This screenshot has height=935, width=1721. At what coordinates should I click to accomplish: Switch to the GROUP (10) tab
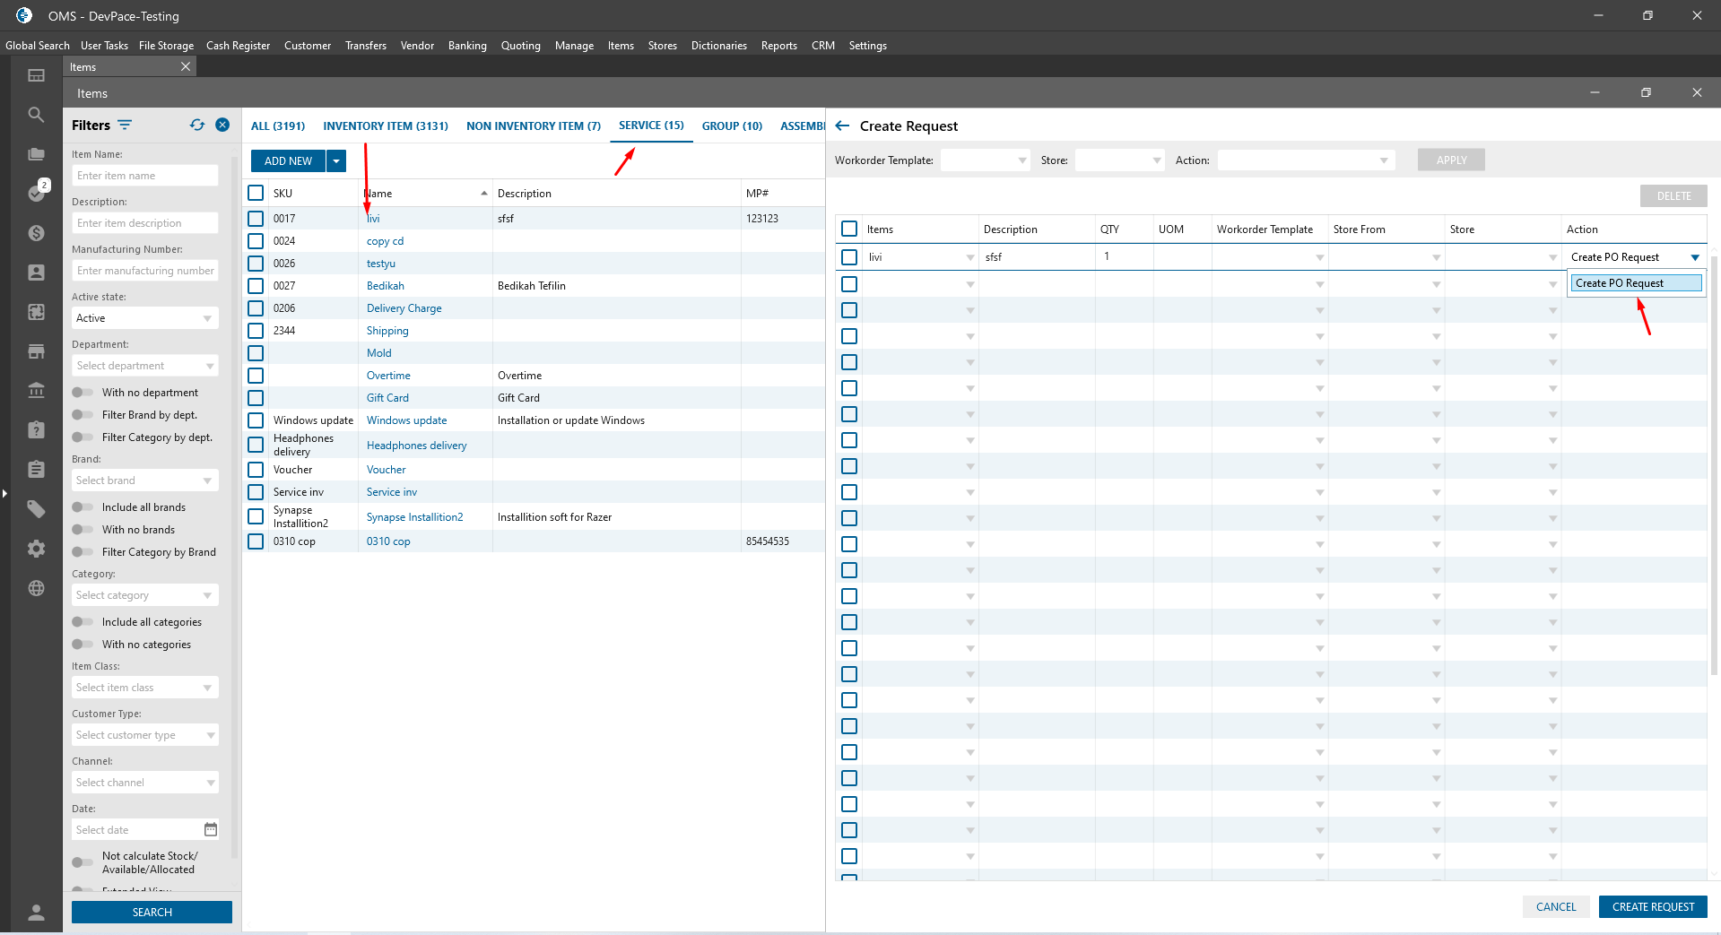click(732, 126)
